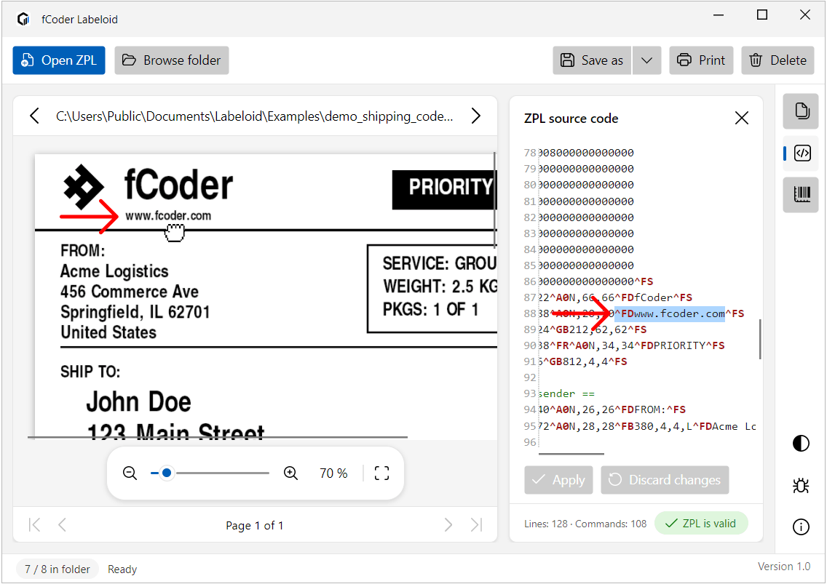The width and height of the screenshot is (827, 584).
Task: Click the code panel vertical scrollbar
Action: (x=759, y=339)
